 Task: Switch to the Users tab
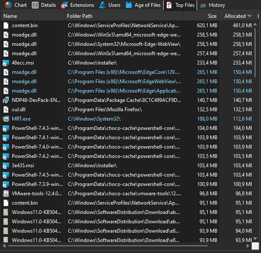tap(110, 5)
